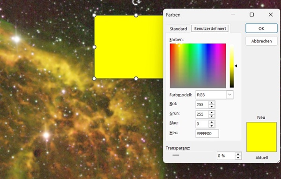Confirm color with the OK button
The image size is (281, 179).
261,29
